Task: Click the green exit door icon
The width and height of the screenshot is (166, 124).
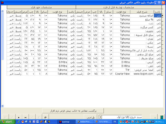Action: click(x=162, y=117)
